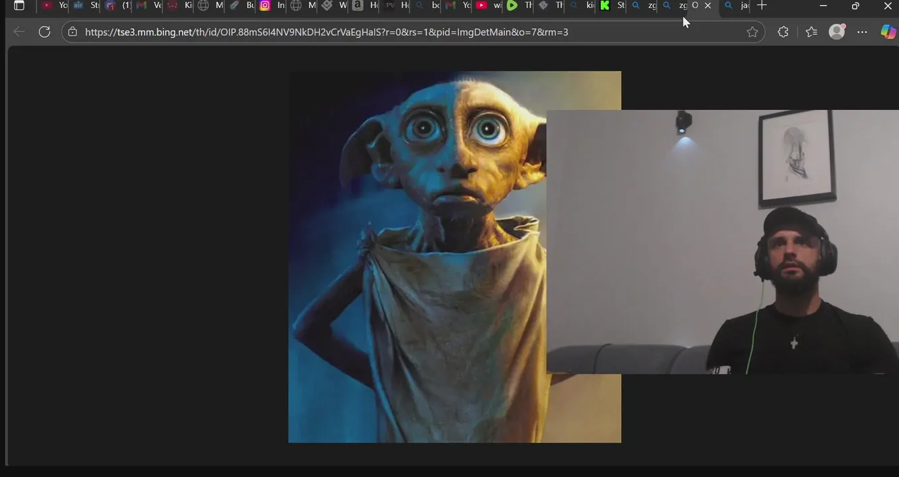Screen dimensions: 899x477
Task: Switch to the 'bo' search tab
Action: point(427,5)
